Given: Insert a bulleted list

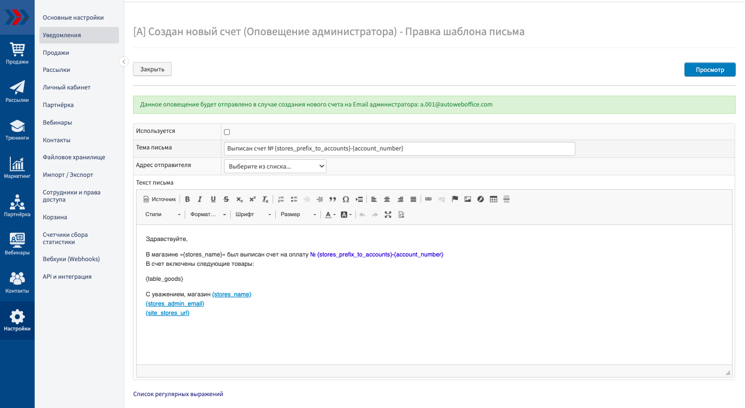Looking at the screenshot, I should (x=294, y=199).
